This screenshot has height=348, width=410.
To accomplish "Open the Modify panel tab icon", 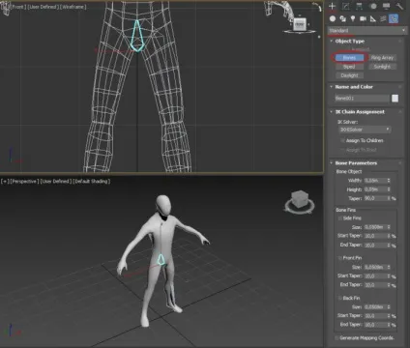I will click(346, 6).
